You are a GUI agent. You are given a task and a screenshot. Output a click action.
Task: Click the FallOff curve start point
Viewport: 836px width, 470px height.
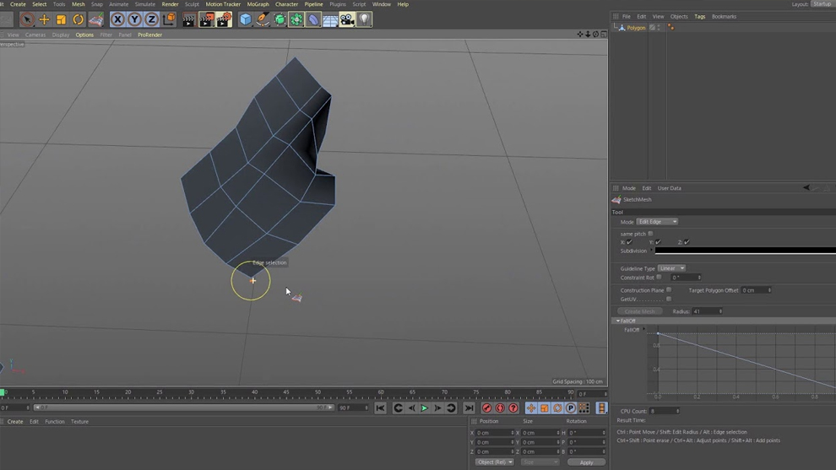(658, 333)
